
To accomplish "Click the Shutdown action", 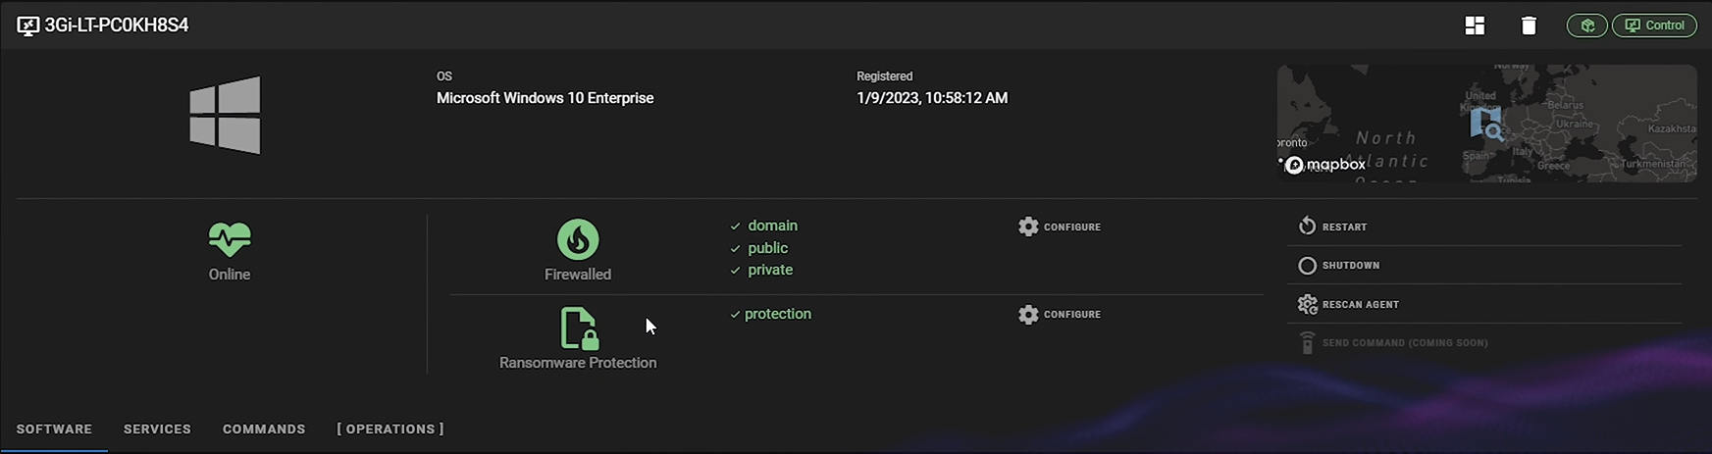I will click(x=1484, y=266).
